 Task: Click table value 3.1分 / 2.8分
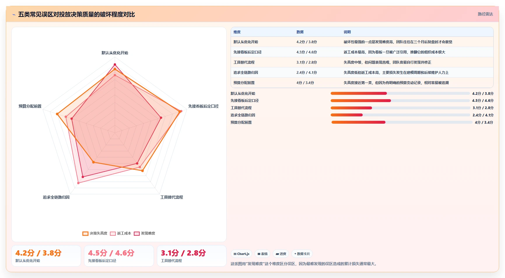[307, 62]
